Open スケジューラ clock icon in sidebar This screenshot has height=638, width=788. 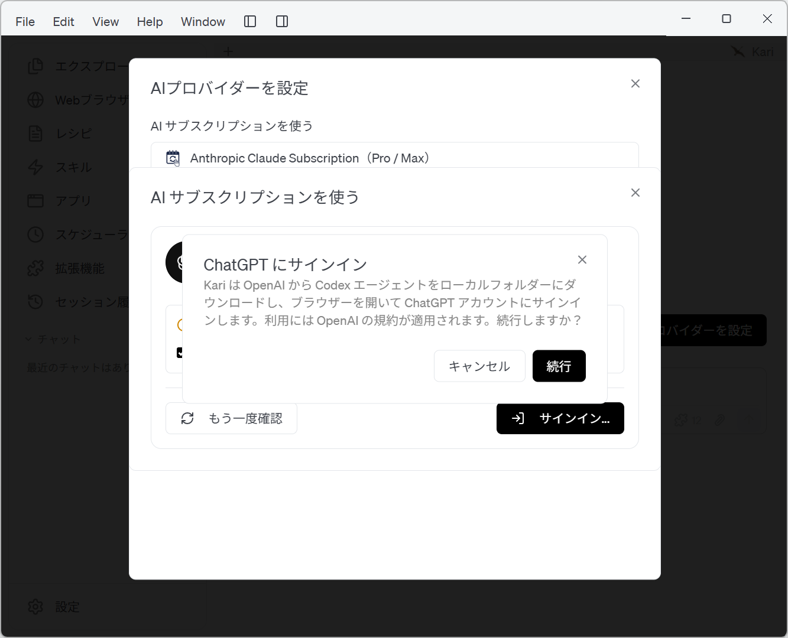[x=35, y=235]
